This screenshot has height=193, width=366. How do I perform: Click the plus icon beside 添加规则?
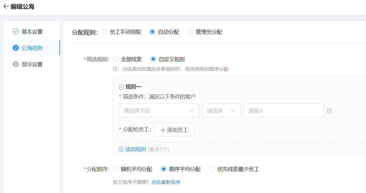pos(121,149)
